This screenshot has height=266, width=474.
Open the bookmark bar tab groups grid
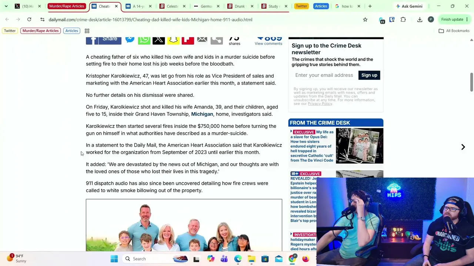tap(87, 31)
